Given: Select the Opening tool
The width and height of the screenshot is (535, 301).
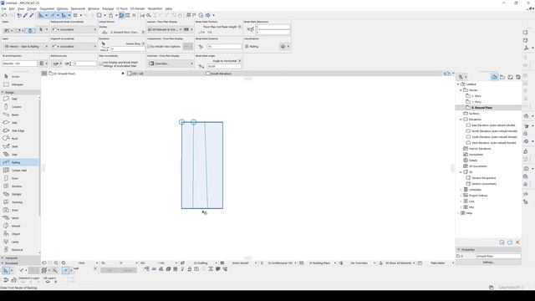Looking at the screenshot, I should (17, 202).
